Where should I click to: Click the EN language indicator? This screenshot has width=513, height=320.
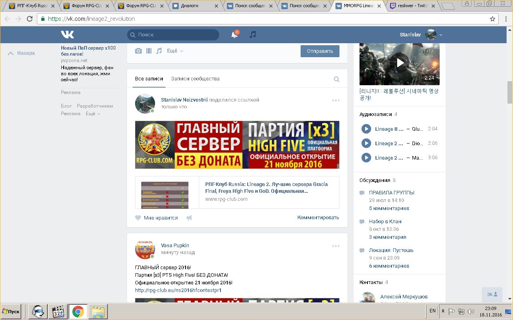tap(432, 311)
